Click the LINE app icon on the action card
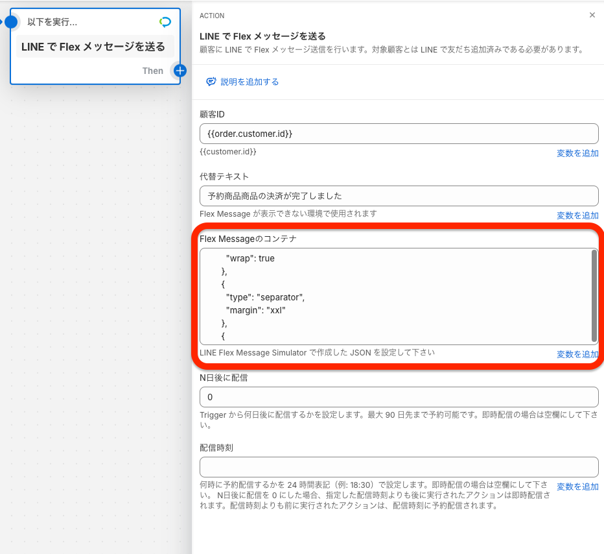The image size is (604, 554). 165,22
